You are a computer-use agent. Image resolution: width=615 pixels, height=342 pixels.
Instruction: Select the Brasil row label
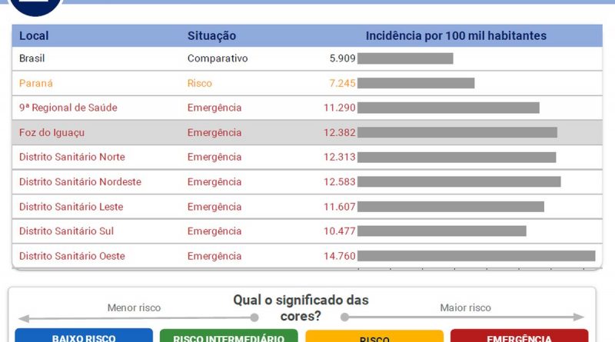click(34, 58)
